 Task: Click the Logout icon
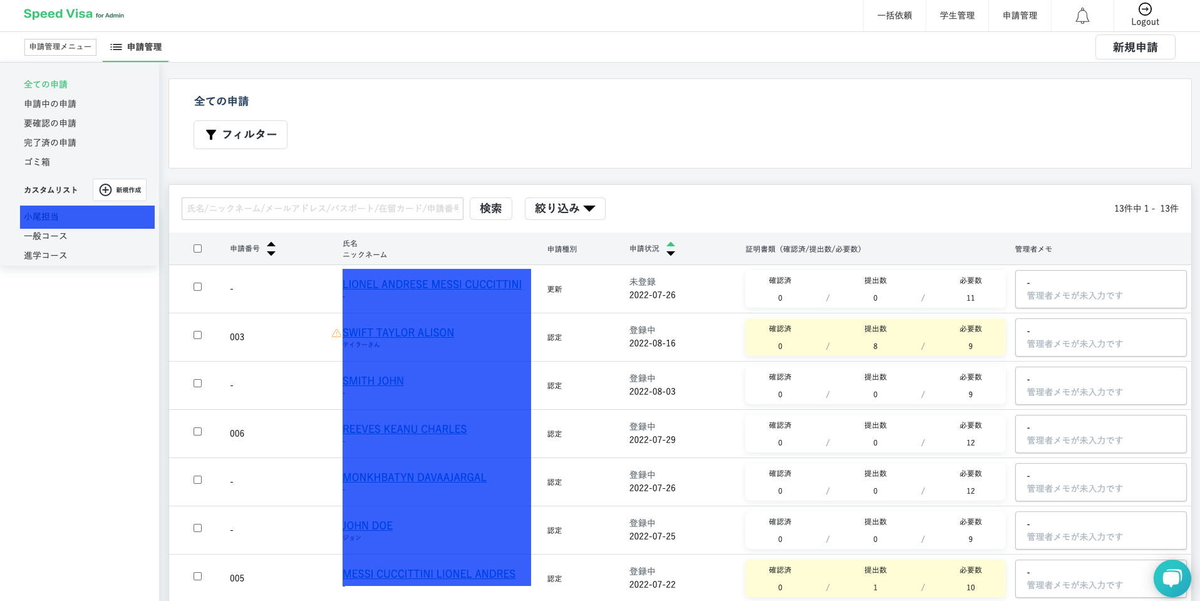coord(1145,9)
